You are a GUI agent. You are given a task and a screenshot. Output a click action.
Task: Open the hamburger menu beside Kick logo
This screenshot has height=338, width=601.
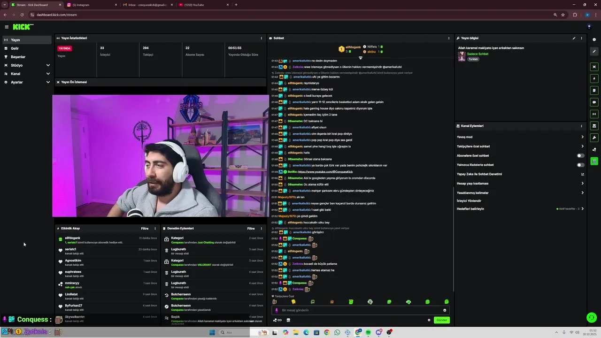pyautogui.click(x=7, y=27)
